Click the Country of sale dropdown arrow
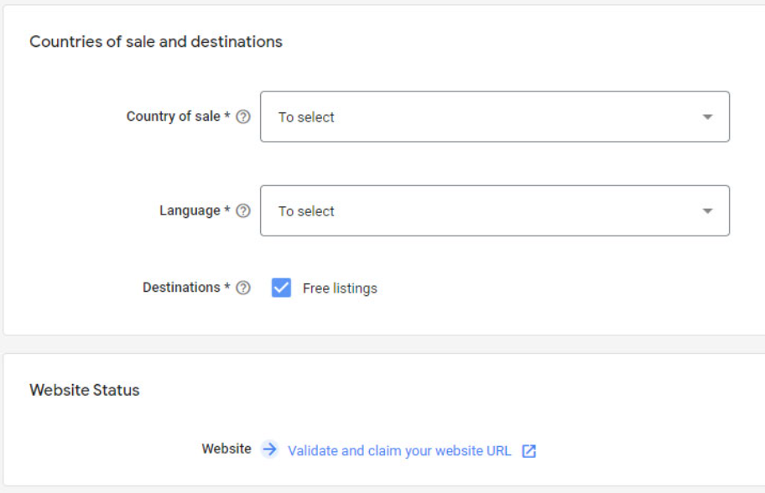 pos(707,117)
